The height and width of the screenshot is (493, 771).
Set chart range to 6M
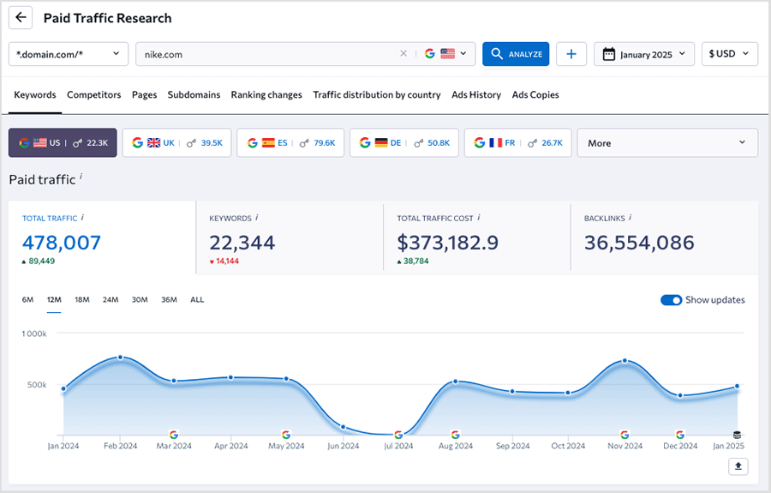point(27,299)
